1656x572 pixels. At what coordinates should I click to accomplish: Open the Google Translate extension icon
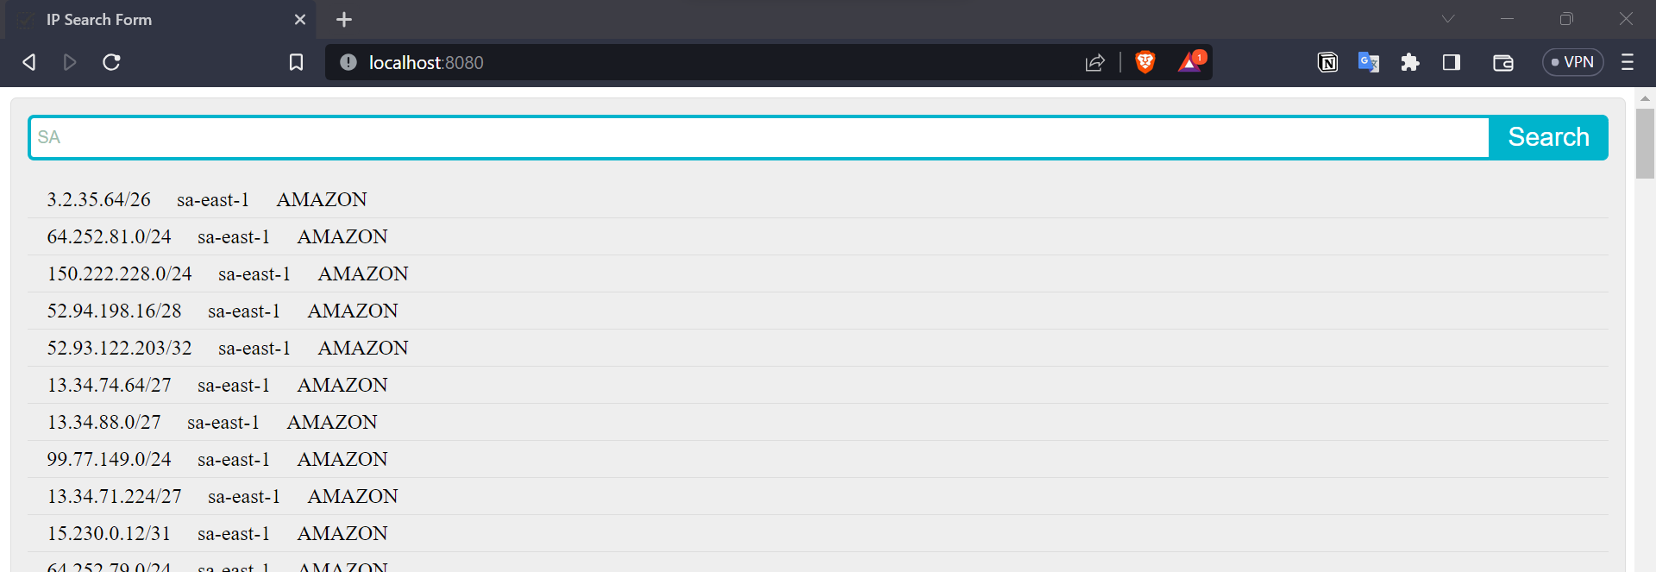(x=1369, y=62)
